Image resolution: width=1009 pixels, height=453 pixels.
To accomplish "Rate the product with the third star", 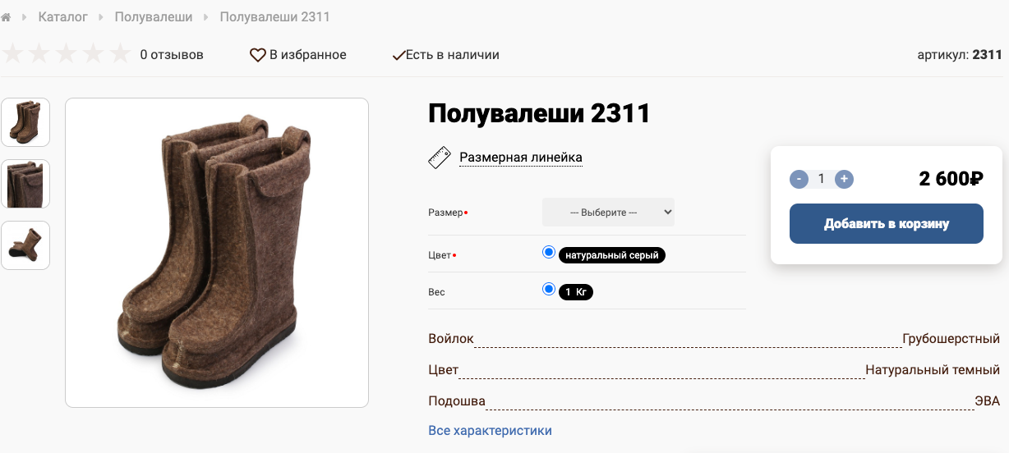I will [x=67, y=54].
